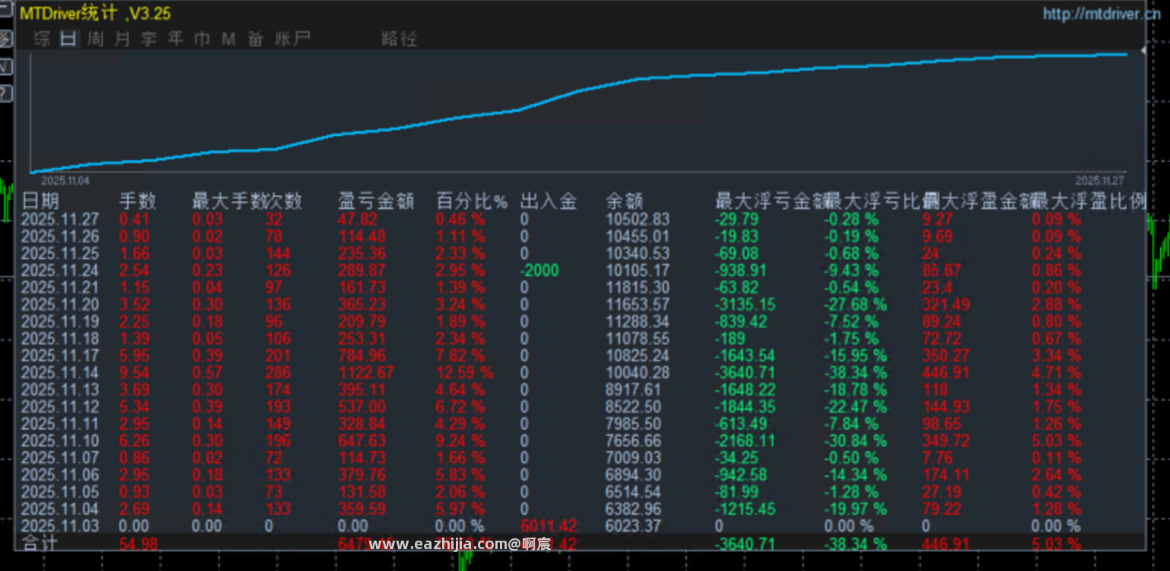The height and width of the screenshot is (571, 1170).
Task: Click the 1122.67 profit amount
Action: (x=366, y=373)
